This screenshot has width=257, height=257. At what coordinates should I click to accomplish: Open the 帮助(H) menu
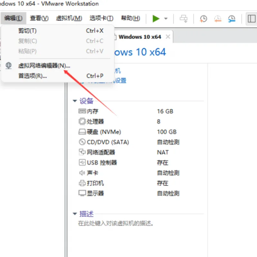click(130, 18)
